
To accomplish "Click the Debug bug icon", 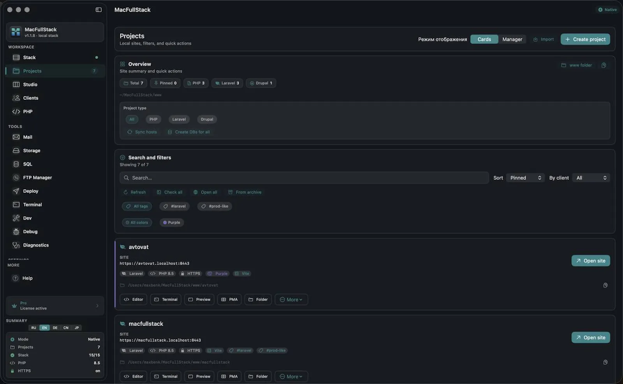I will (16, 232).
